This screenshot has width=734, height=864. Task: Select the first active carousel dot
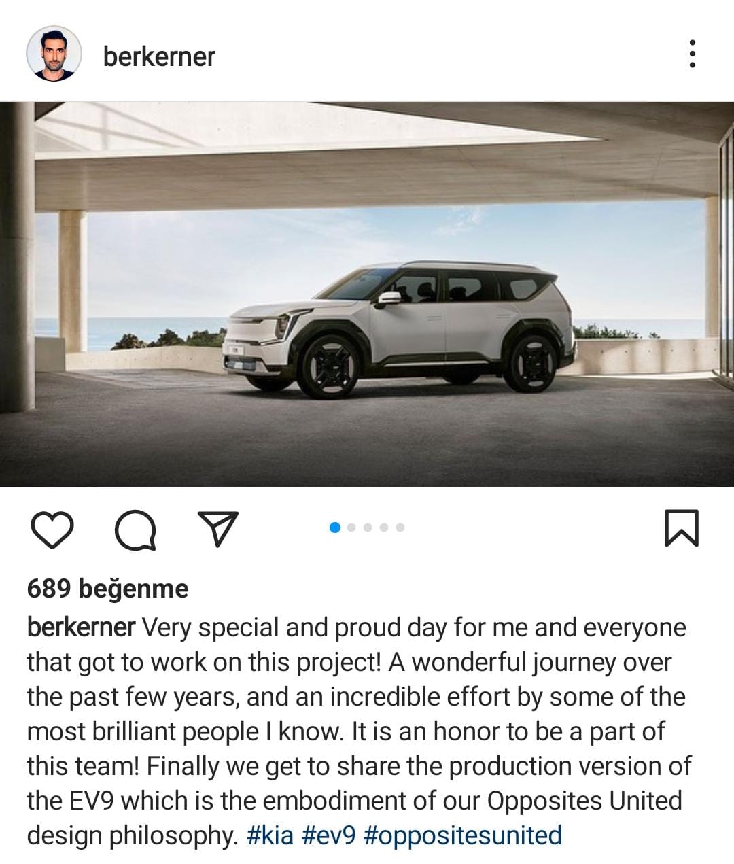334,528
